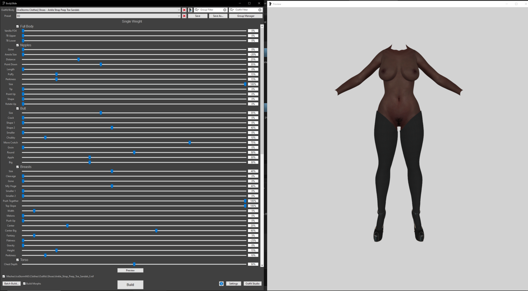Image resolution: width=528 pixels, height=291 pixels.
Task: Toggle the Nipples category checkbox
Action: pyautogui.click(x=18, y=45)
